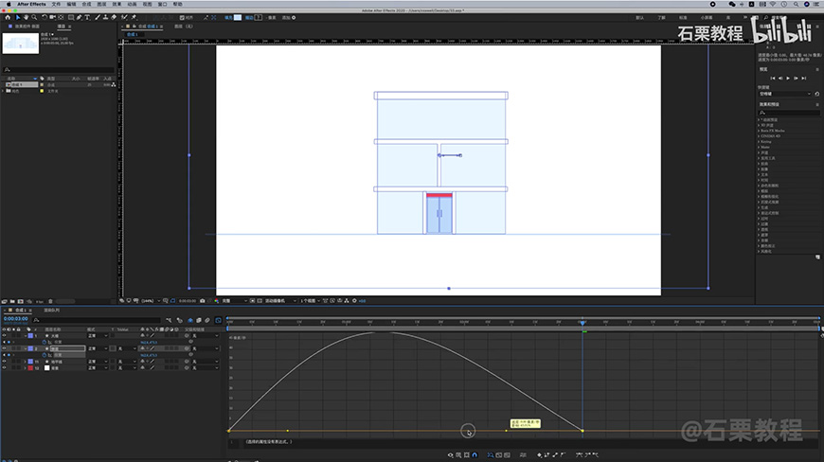Open viewer resolution 完整 dropdown
This screenshot has height=462, width=824.
234,301
